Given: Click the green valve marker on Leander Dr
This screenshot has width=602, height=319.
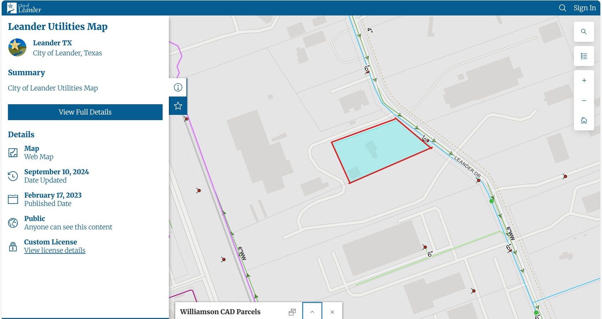Looking at the screenshot, I should click(x=492, y=201).
